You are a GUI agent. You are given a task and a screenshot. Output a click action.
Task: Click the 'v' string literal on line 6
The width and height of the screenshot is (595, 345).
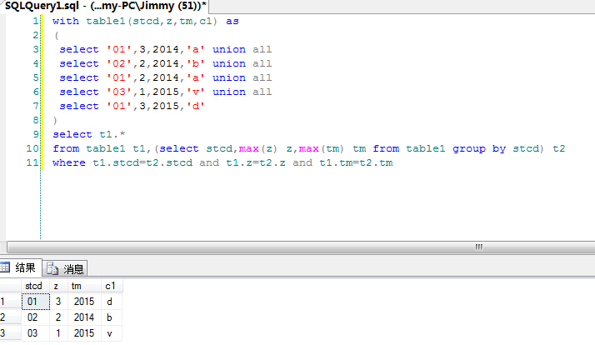[196, 92]
